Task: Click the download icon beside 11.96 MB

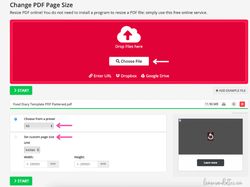Action: tap(224, 104)
